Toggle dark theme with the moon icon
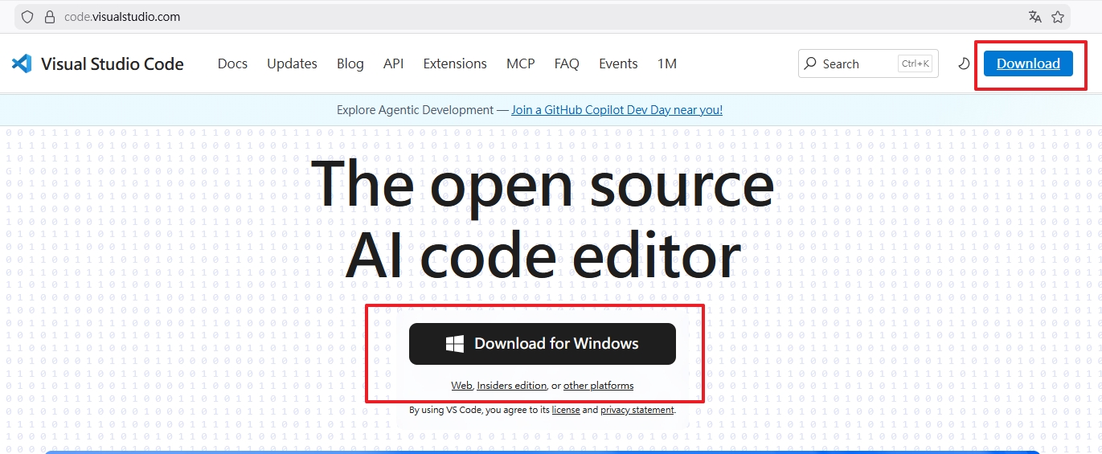Image resolution: width=1102 pixels, height=454 pixels. point(964,63)
